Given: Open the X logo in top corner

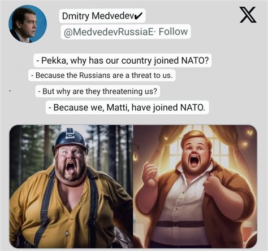Looking at the screenshot, I should coord(248,15).
